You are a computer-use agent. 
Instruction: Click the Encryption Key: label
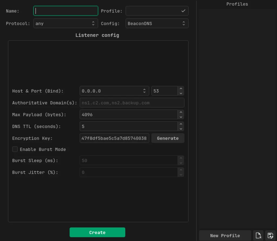[x=32, y=138]
